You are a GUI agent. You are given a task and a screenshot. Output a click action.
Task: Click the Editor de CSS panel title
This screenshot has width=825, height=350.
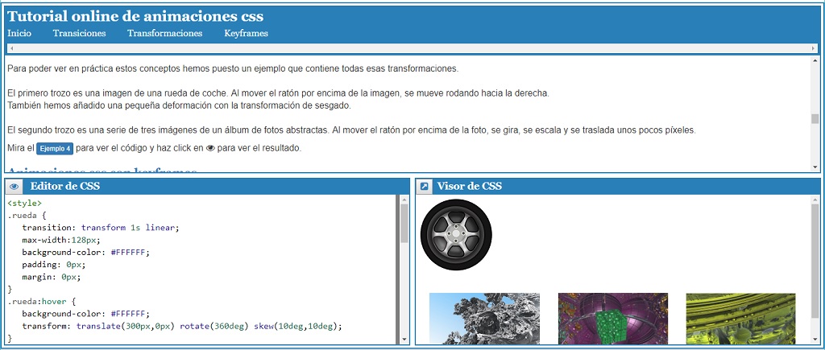[x=65, y=186]
